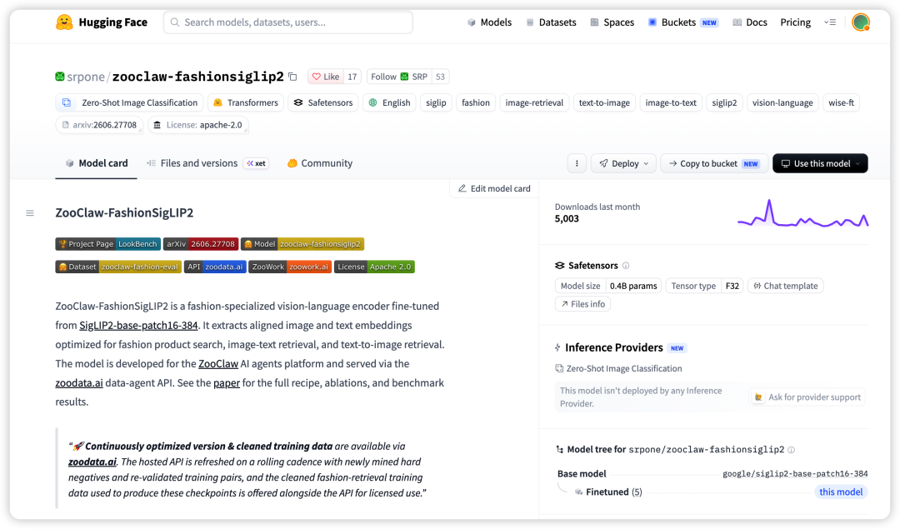Click the arxiv:2606.27708 tag
This screenshot has height=529, width=900.
(x=99, y=125)
